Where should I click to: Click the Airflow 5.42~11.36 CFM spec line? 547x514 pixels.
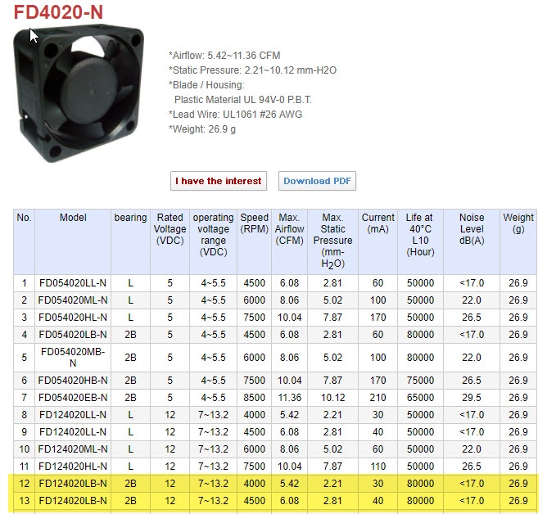point(224,56)
